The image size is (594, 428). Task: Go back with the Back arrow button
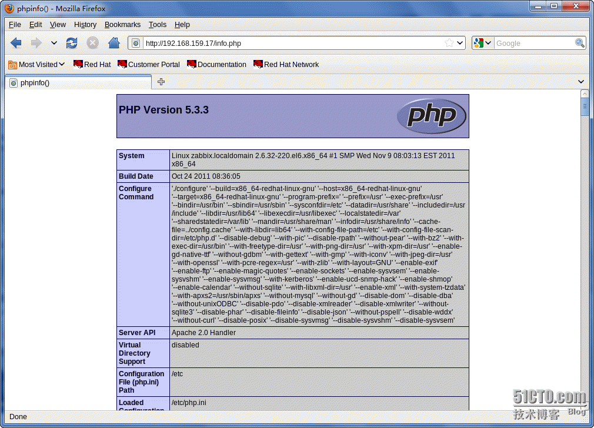[x=16, y=43]
